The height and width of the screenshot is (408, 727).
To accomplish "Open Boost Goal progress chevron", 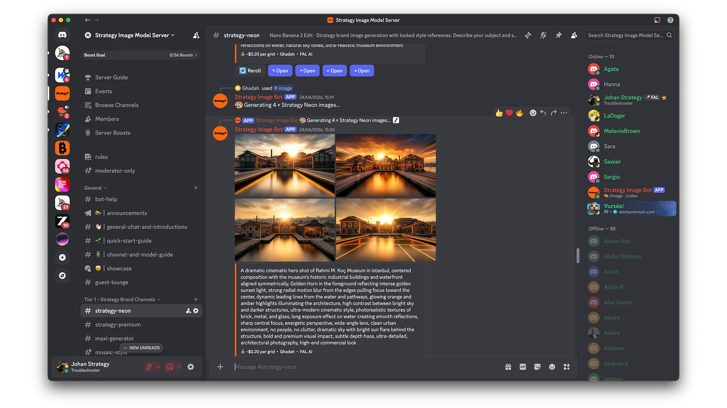I will pos(196,55).
